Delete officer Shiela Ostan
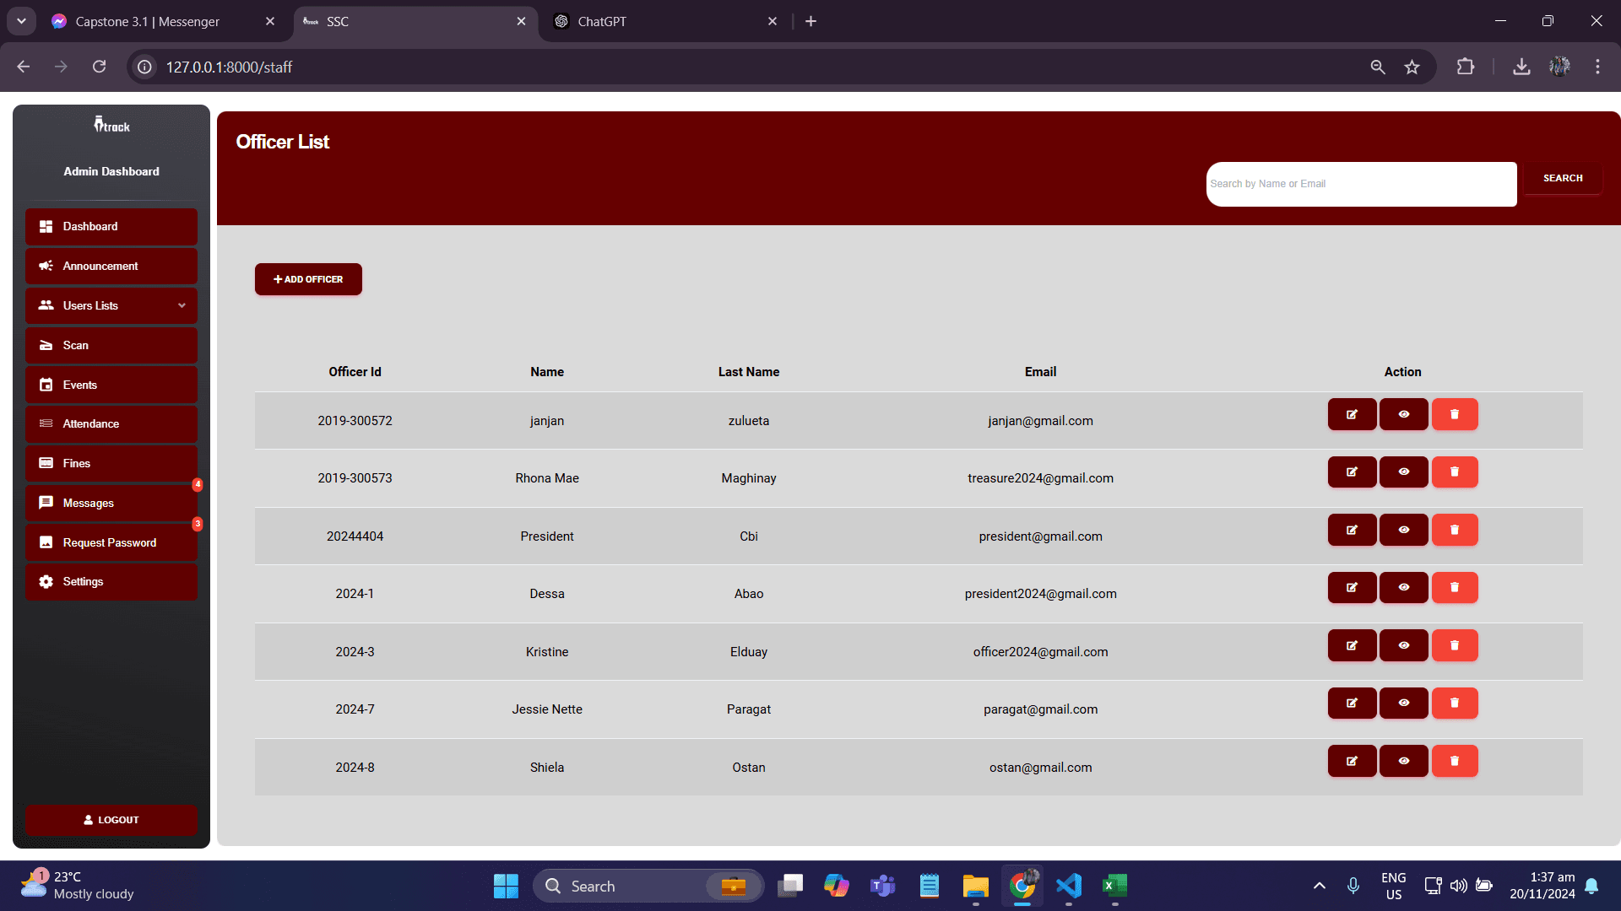 1455,761
